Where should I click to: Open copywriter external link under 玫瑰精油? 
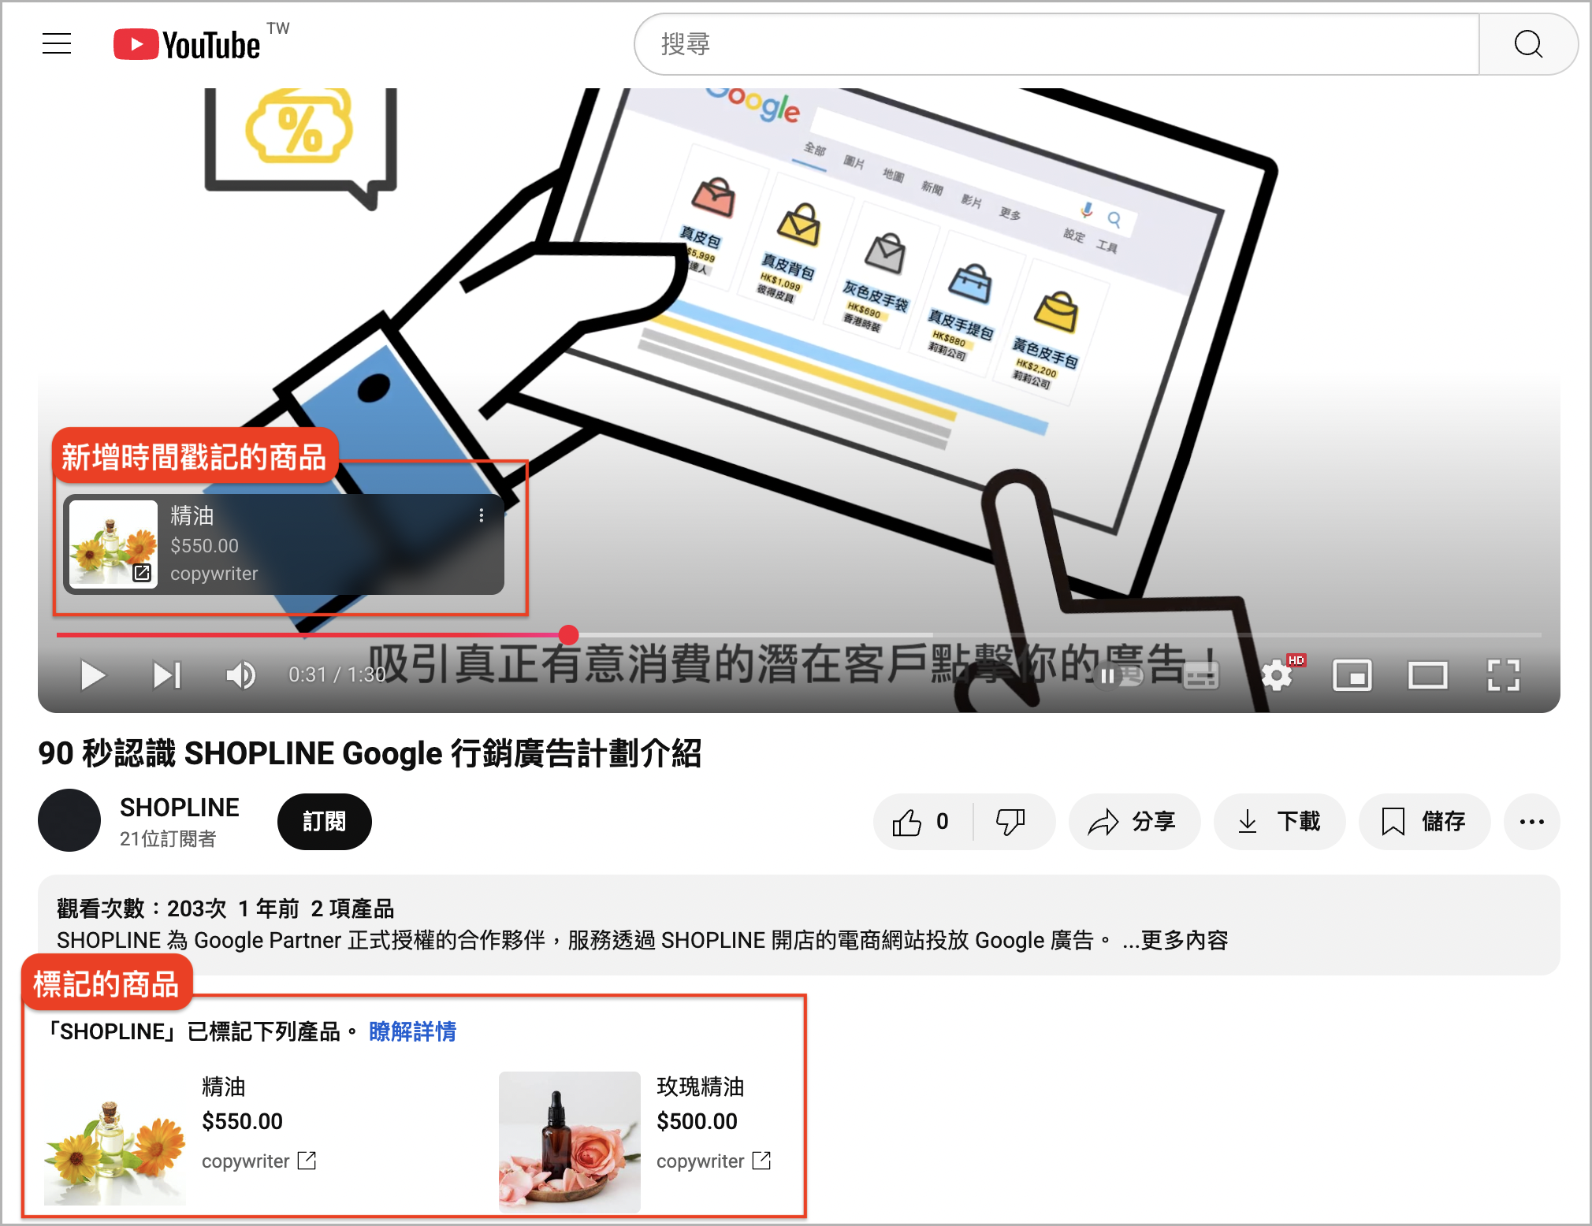coord(713,1161)
